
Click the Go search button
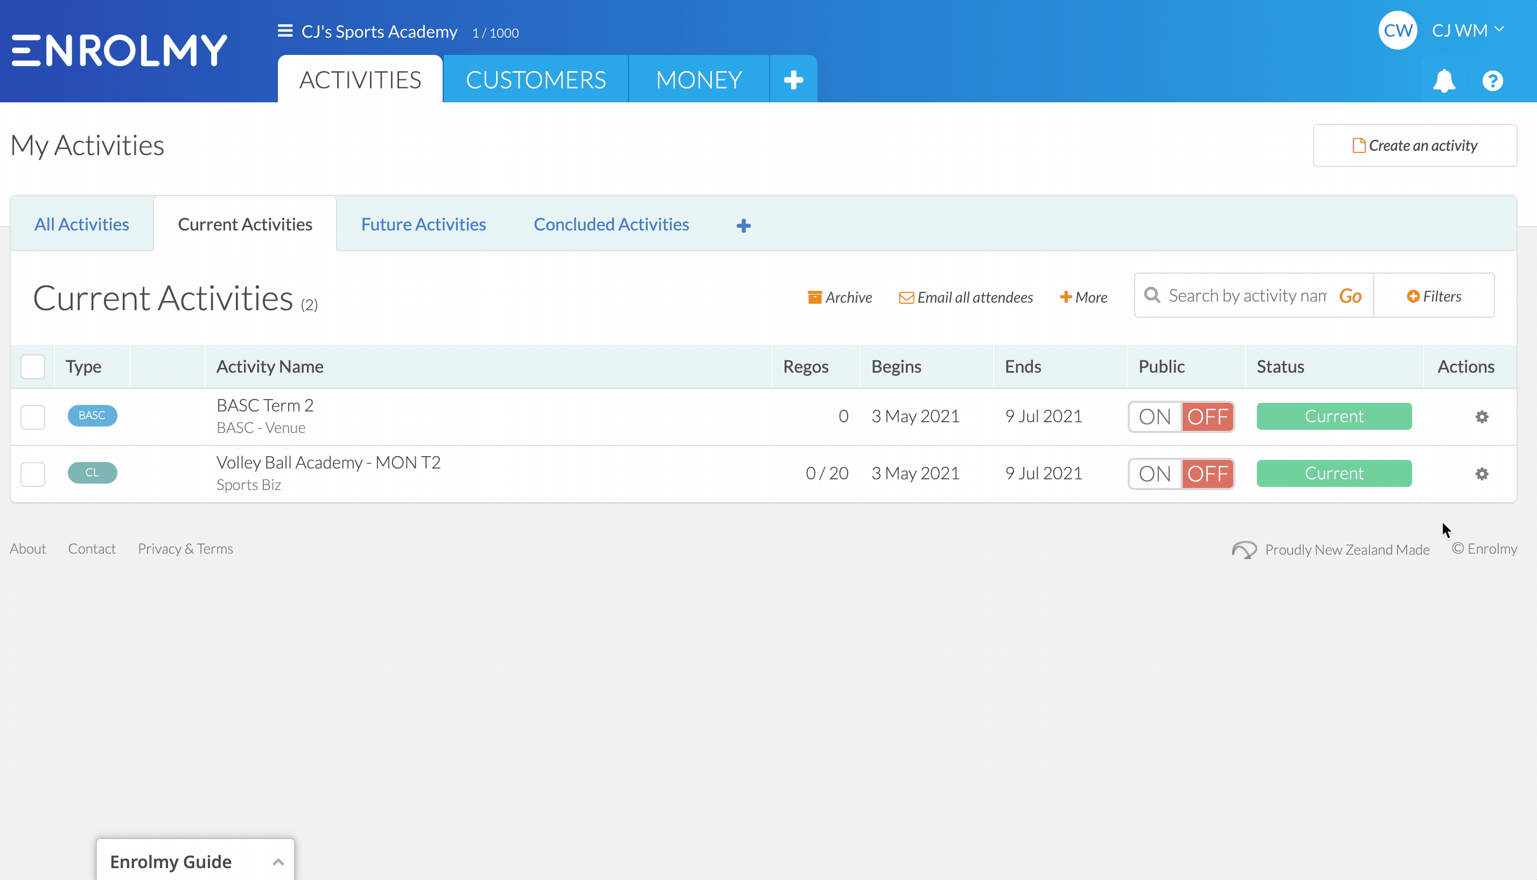[1350, 296]
